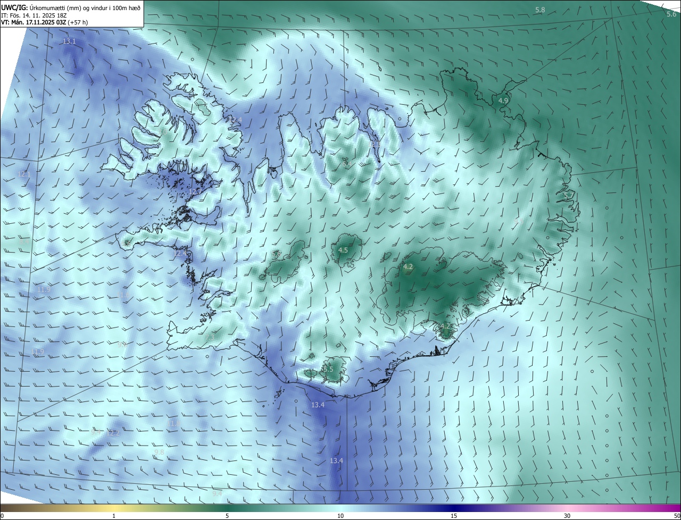
Task: Click the colorbar tick label 50
Action: [677, 516]
